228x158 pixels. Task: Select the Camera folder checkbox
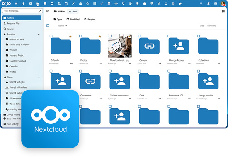tap(139, 36)
